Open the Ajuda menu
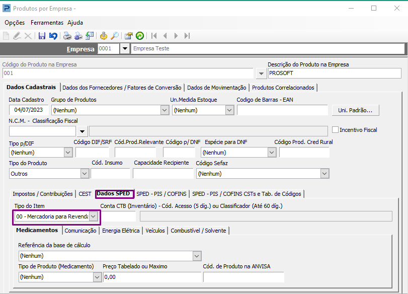The image size is (408, 294). 75,23
